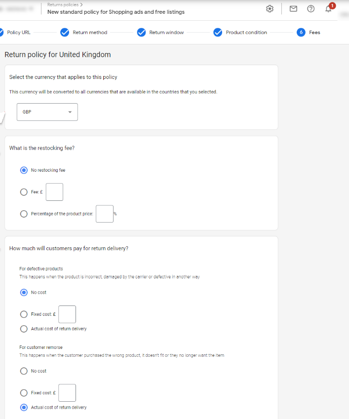Click the Fees step number icon
Viewport: 349px width, 419px height.
pyautogui.click(x=301, y=33)
